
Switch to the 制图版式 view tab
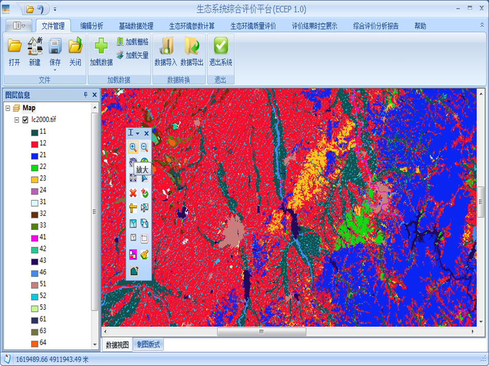(149, 345)
